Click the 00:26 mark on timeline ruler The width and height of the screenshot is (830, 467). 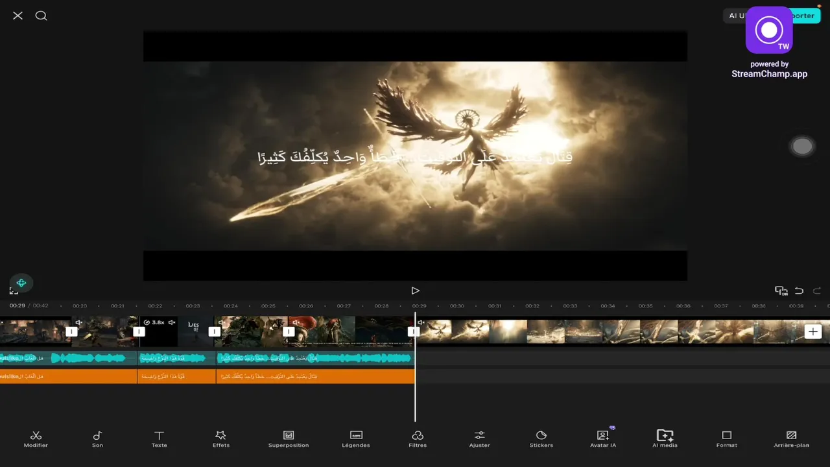306,305
